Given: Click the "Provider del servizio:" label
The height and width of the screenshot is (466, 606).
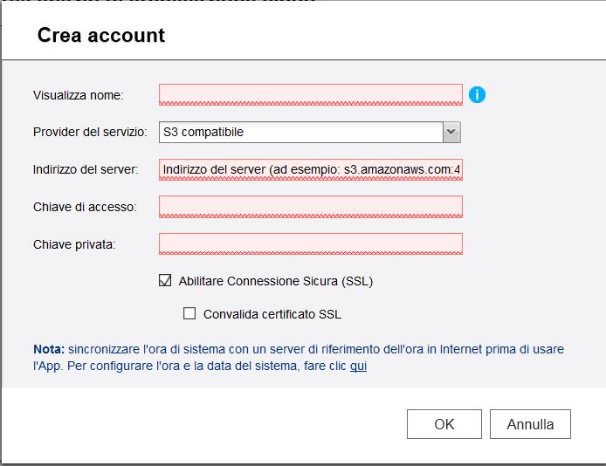Looking at the screenshot, I should tap(90, 133).
